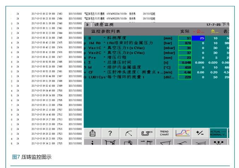Show the colored curves graph icon

coord(182,133)
